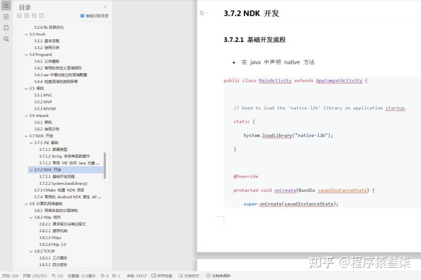Open the chapters page icon in sidebar
The height and width of the screenshot is (280, 421).
click(x=6, y=16)
